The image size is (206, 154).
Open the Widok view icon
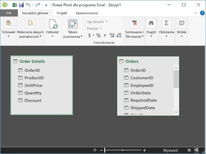pos(182,23)
